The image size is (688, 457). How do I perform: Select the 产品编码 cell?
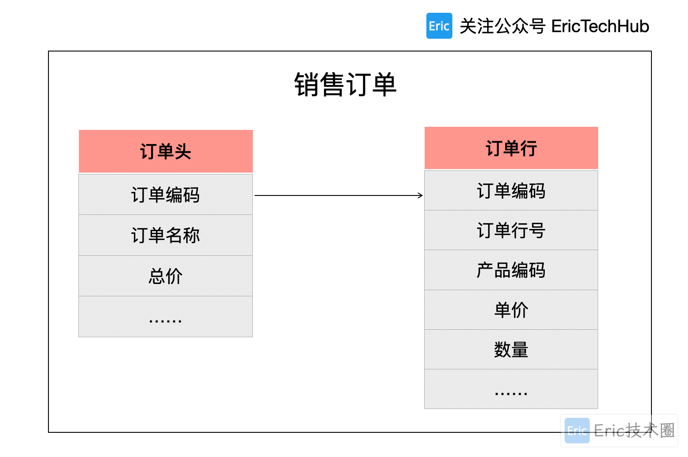coord(511,270)
